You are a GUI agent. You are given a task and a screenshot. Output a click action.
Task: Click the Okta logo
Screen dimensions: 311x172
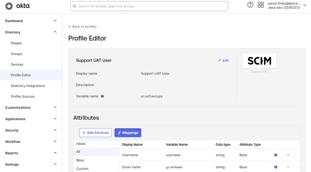point(17,6)
